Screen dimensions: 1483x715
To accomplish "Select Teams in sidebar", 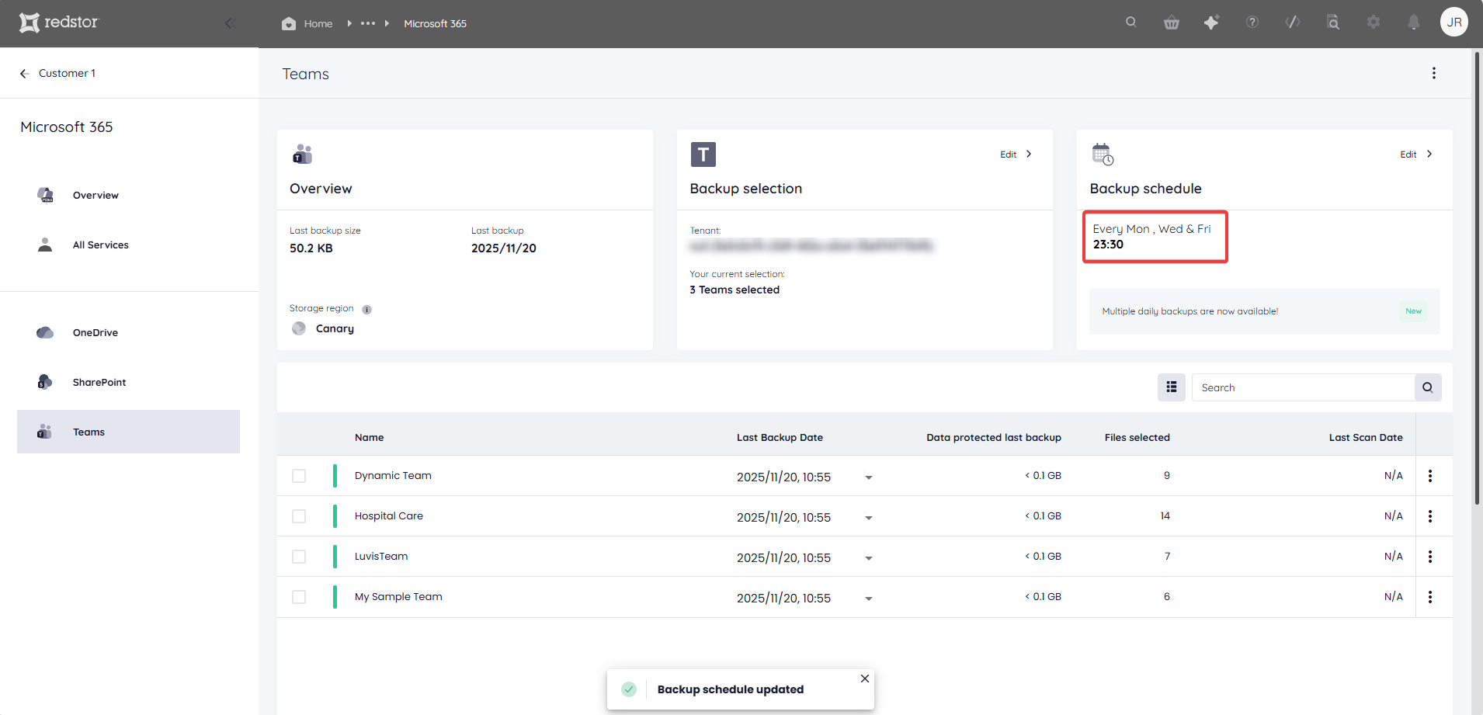I will [128, 432].
